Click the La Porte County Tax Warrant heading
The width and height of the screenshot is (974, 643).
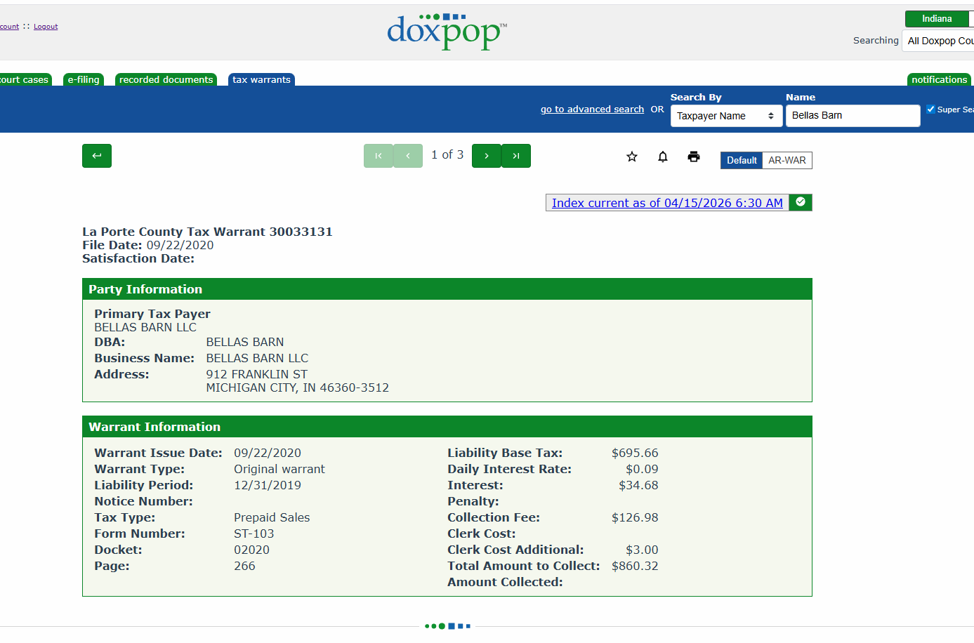pyautogui.click(x=207, y=232)
